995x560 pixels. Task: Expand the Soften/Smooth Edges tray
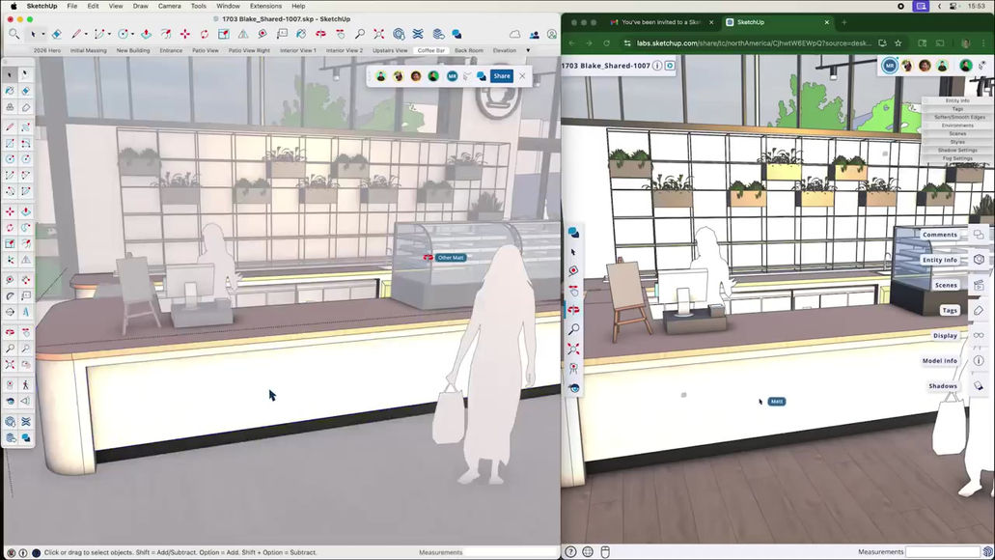[x=957, y=117]
